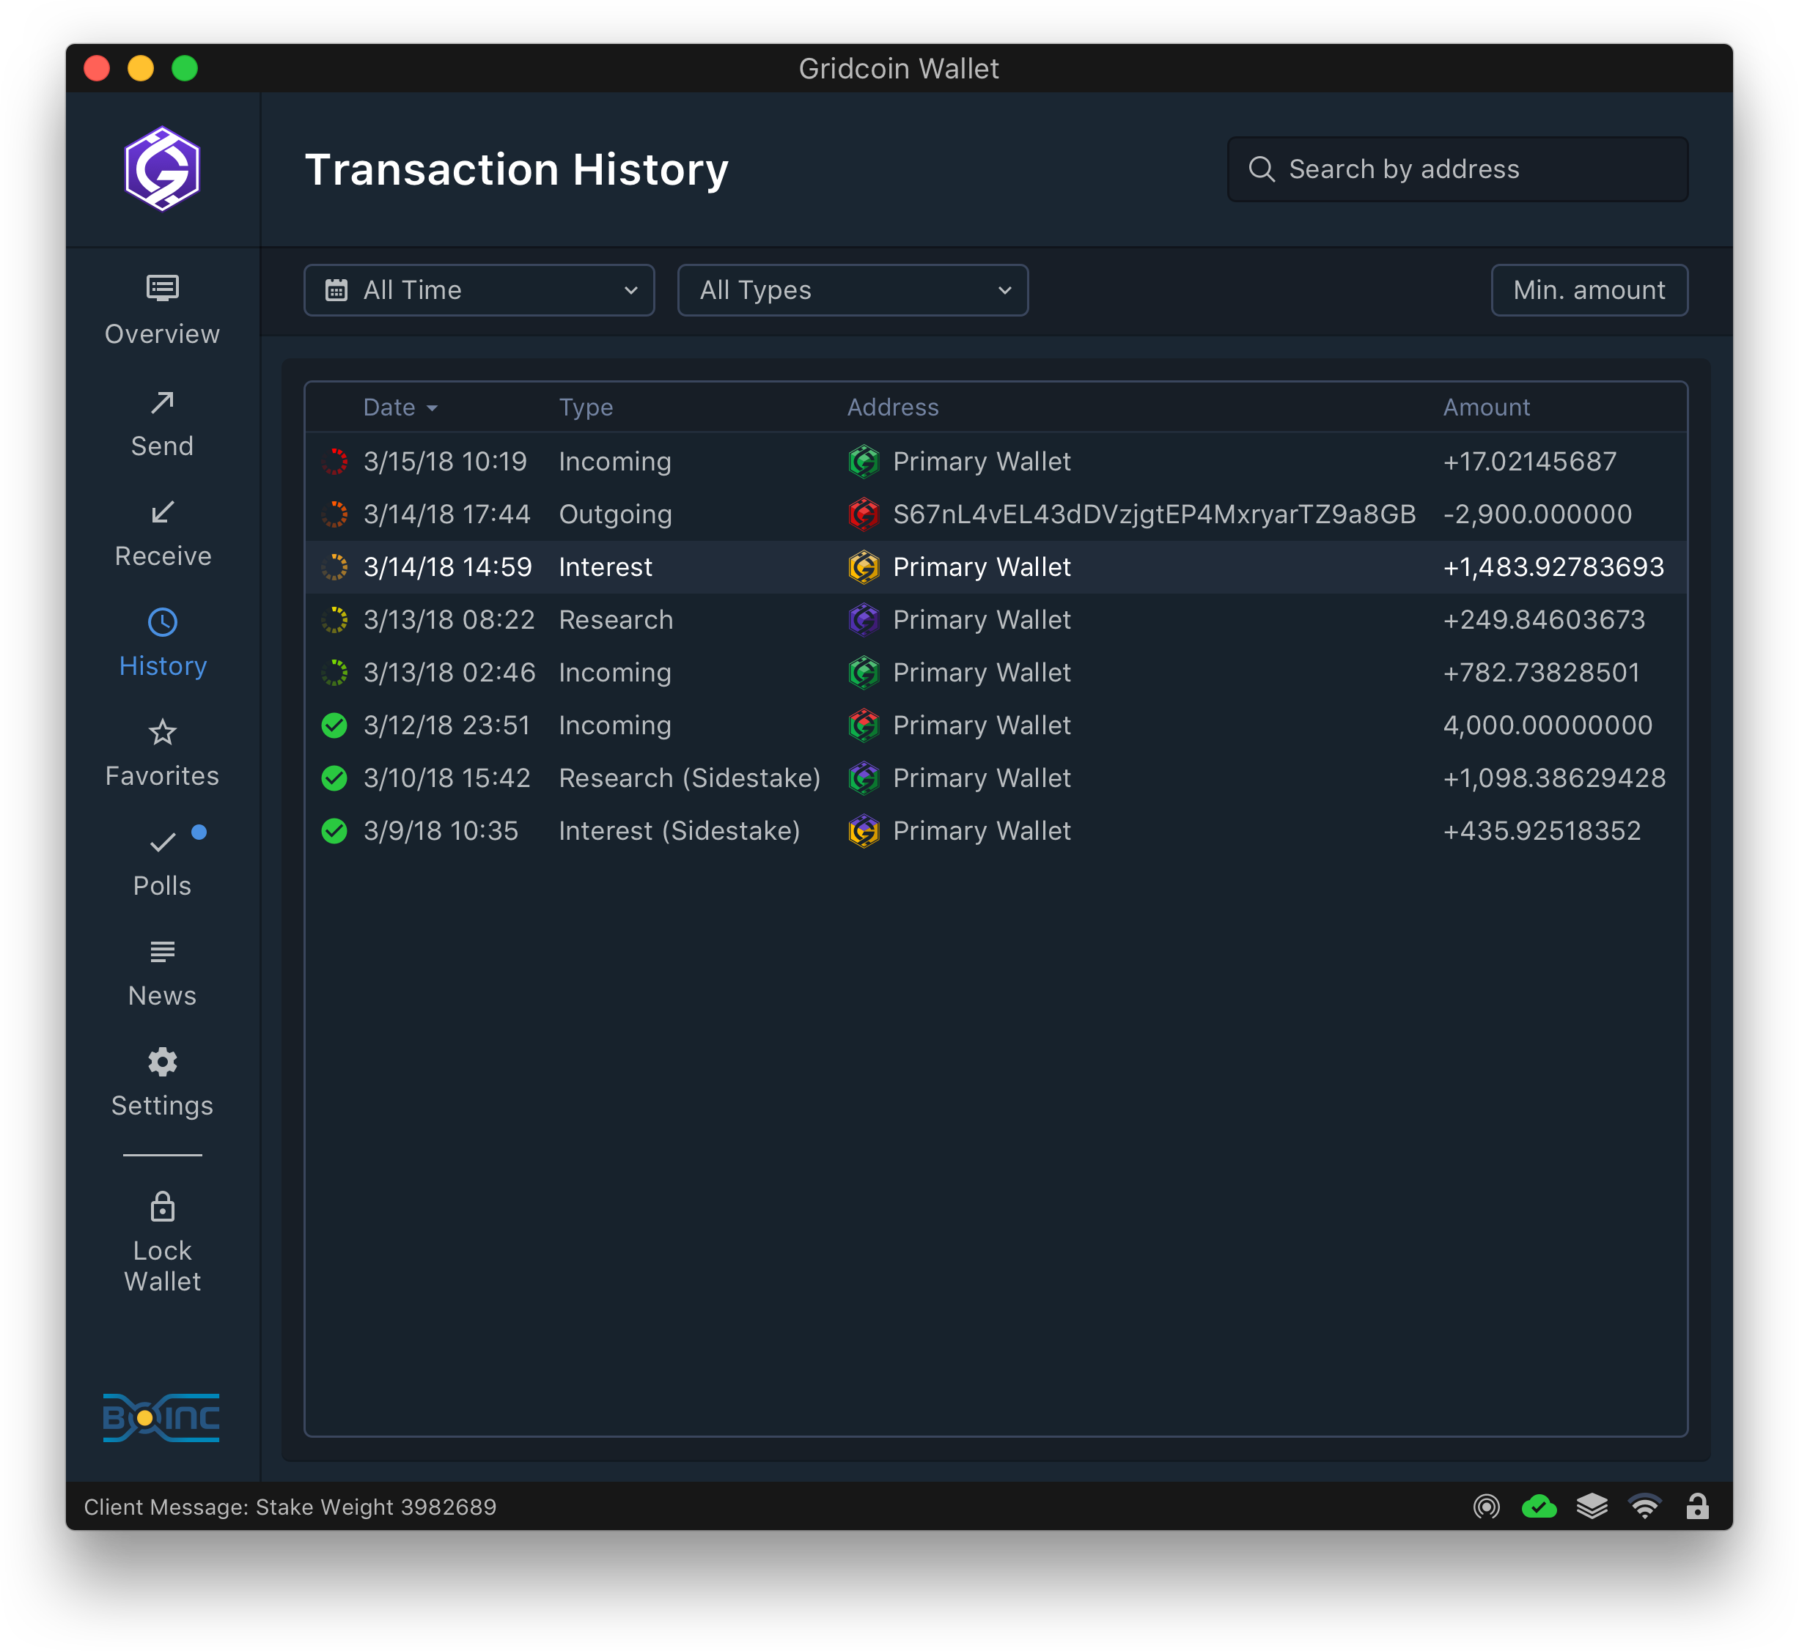Click the green checkmark for 3/9/18 10:35
Image resolution: width=1799 pixels, height=1651 pixels.
pyautogui.click(x=334, y=831)
